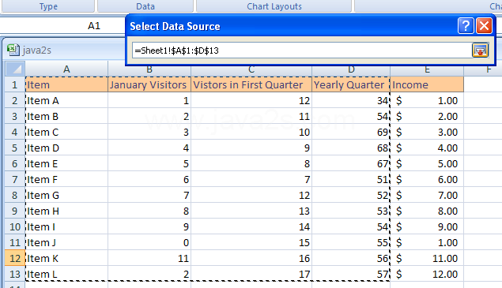The height and width of the screenshot is (288, 502).
Task: Select row 7 header
Action: coord(15,179)
